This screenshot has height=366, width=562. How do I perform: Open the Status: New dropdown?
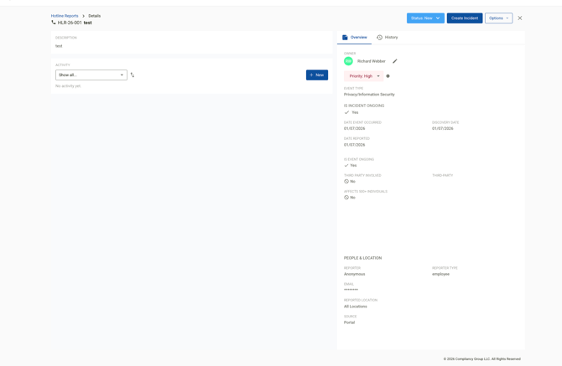tap(425, 18)
